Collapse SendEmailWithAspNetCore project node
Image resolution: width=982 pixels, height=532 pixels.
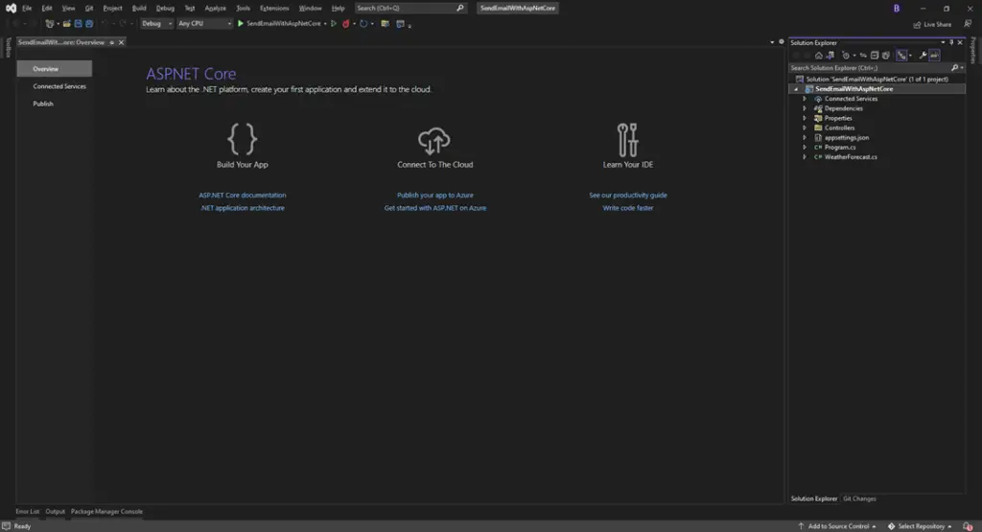(796, 89)
